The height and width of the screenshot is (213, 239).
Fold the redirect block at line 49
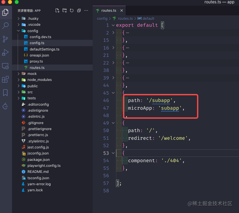click(113, 123)
